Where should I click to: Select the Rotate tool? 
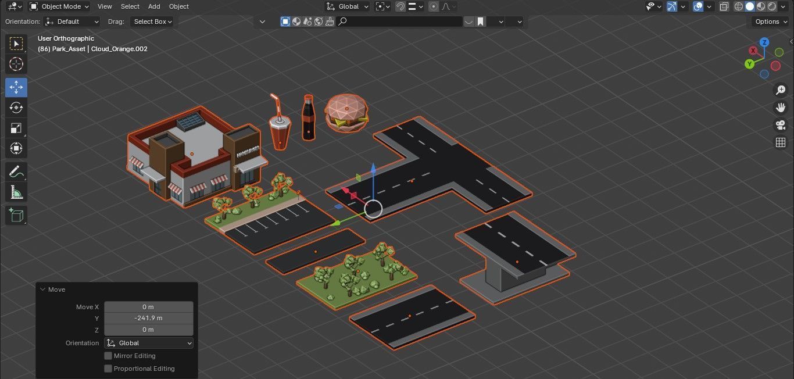(16, 108)
